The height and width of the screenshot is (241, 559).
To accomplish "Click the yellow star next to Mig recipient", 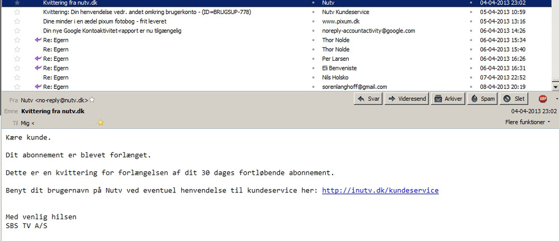I will click(101, 123).
